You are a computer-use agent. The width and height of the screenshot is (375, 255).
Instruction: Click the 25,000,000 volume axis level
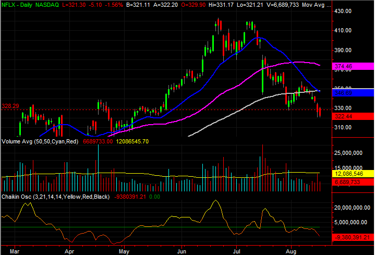pyautogui.click(x=348, y=153)
